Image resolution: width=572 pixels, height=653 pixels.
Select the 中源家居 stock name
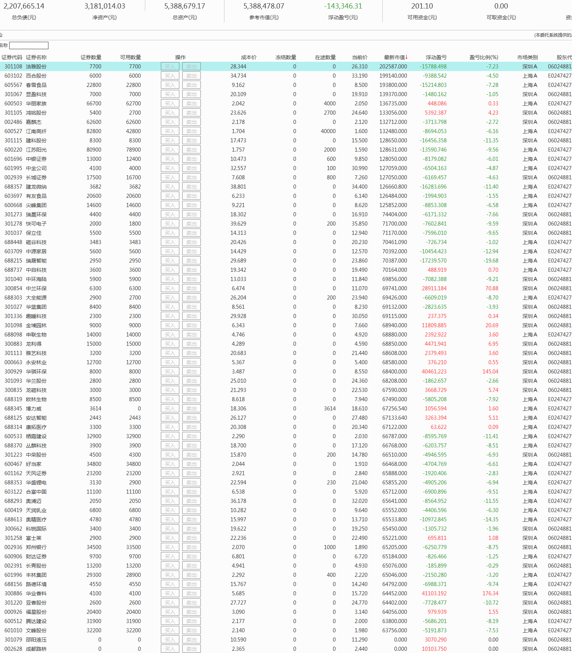36,251
